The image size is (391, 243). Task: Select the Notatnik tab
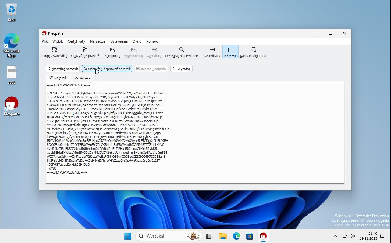(58, 78)
